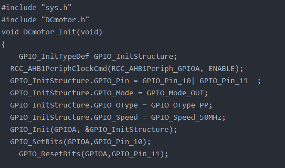Click the GPIO_ResetBits function call

tap(93, 154)
